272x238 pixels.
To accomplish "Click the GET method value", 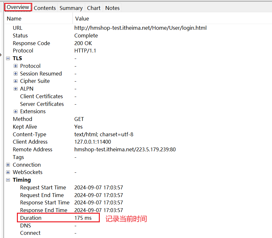I will tap(79, 119).
